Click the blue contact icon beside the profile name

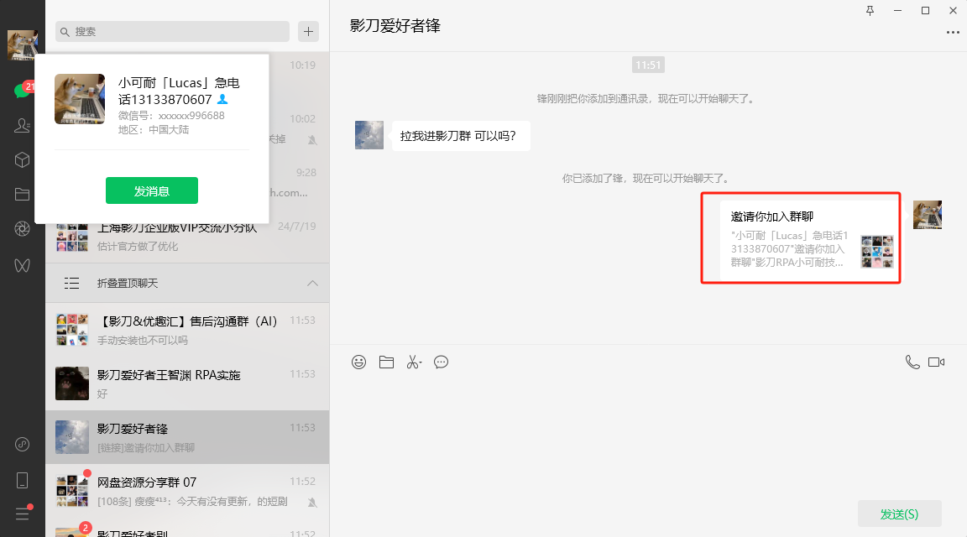tap(222, 99)
